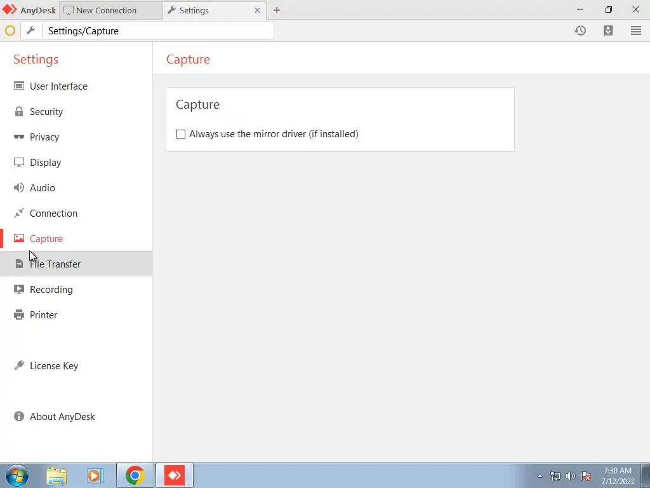
Task: Click the Settings/Capture address field
Action: click(x=157, y=30)
